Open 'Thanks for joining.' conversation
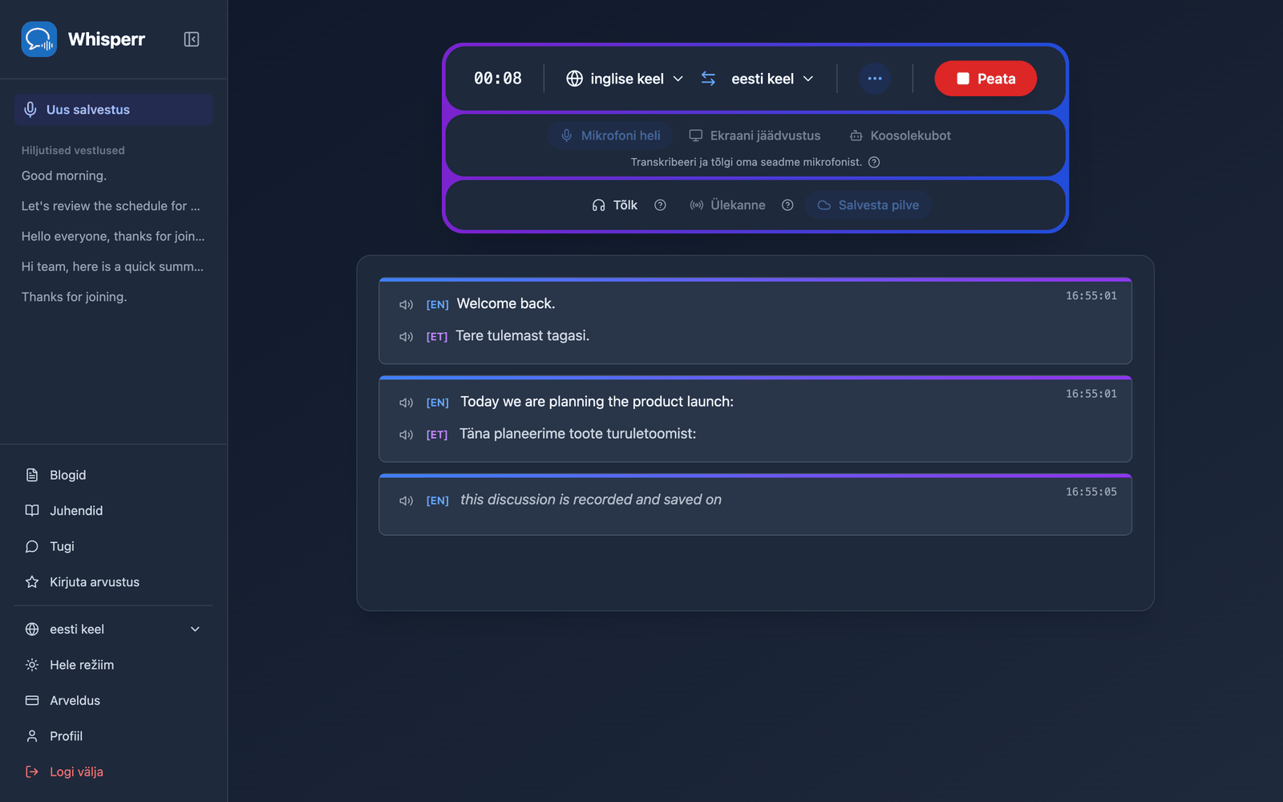Image resolution: width=1283 pixels, height=802 pixels. click(74, 297)
